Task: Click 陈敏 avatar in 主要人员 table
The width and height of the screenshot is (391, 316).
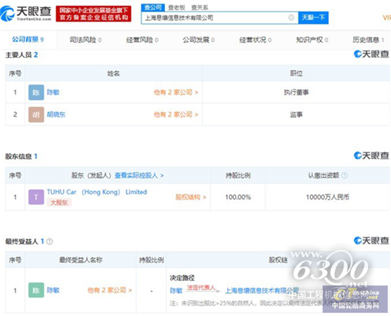Action: click(x=36, y=92)
